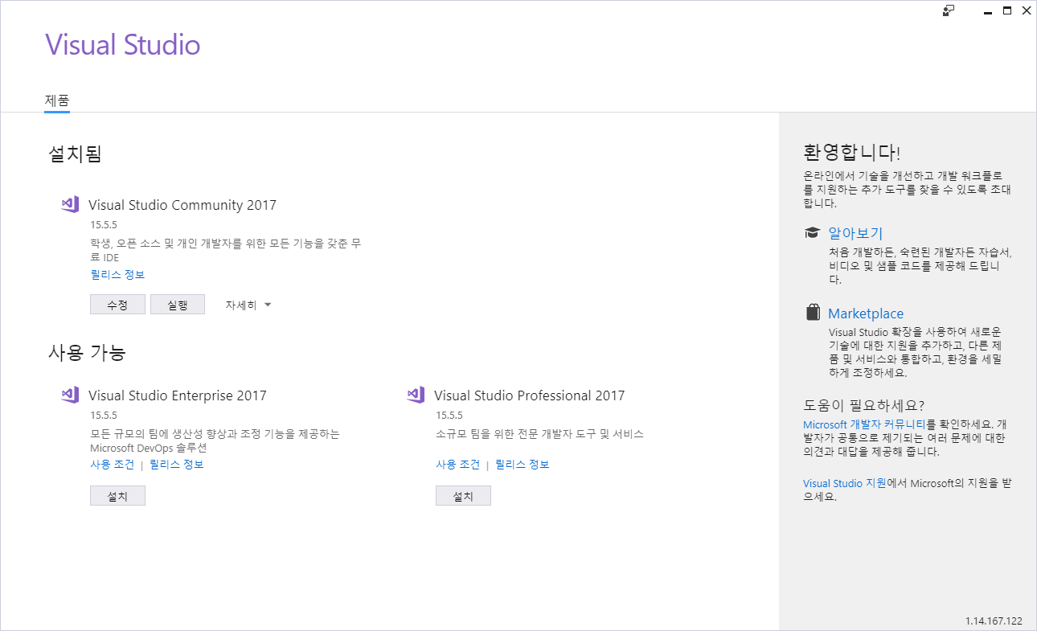This screenshot has height=631, width=1037.
Task: Click version 15.5.5 under Enterprise 2017
Action: (104, 416)
